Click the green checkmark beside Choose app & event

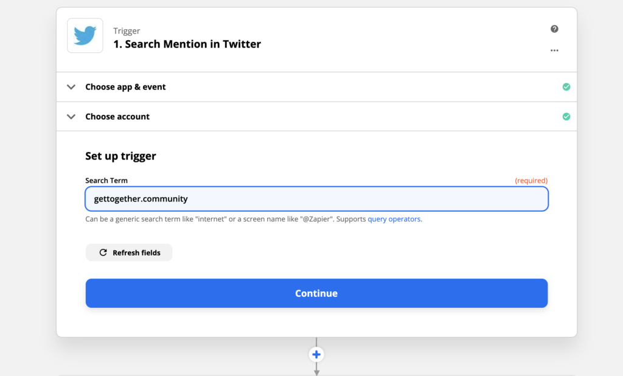(566, 86)
